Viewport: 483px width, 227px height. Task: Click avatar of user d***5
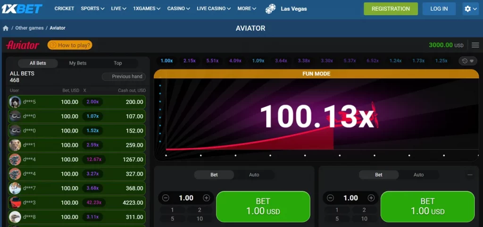click(x=15, y=102)
